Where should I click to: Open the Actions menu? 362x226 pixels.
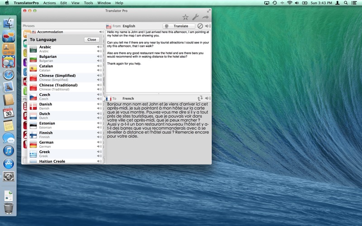49,3
